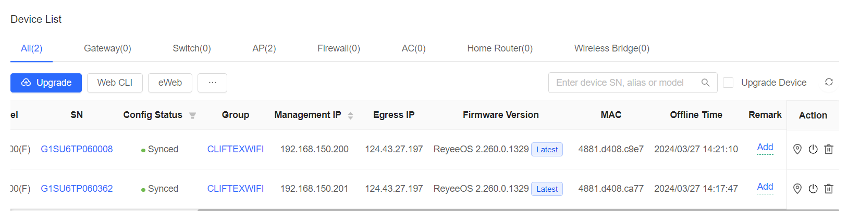Enable the Upgrade Device checkbox
The height and width of the screenshot is (211, 848).
coord(728,83)
